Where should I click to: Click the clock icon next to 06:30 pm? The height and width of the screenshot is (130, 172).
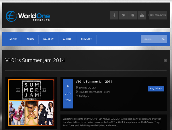(x=77, y=96)
